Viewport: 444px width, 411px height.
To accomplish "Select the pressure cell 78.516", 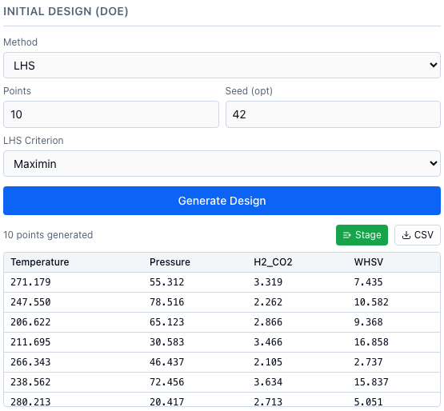I will click(166, 302).
